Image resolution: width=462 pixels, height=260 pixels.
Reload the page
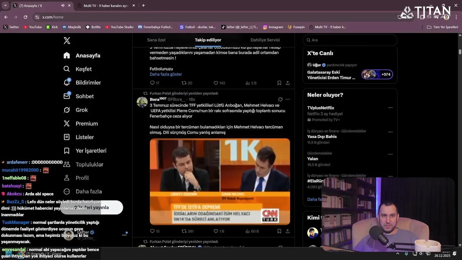(25, 17)
